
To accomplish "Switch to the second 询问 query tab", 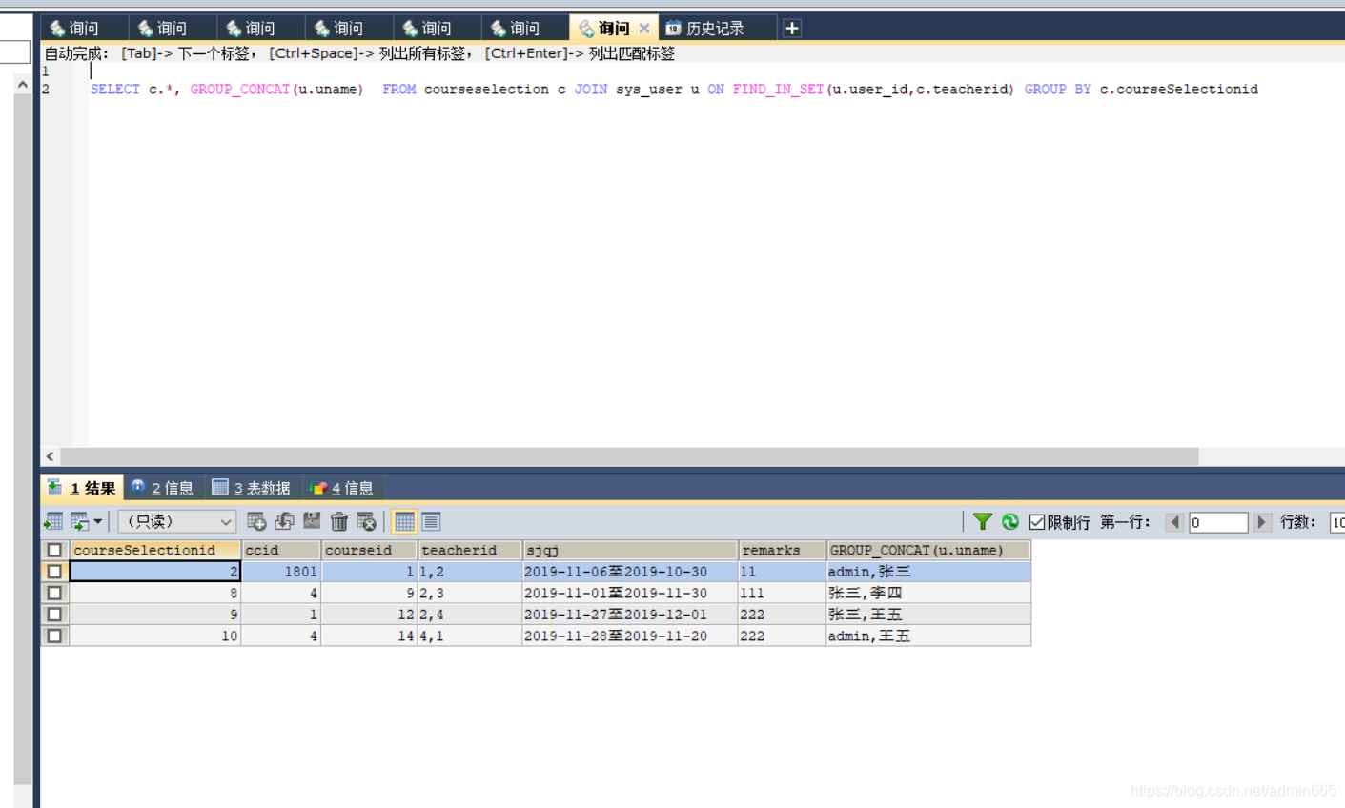I will [172, 29].
